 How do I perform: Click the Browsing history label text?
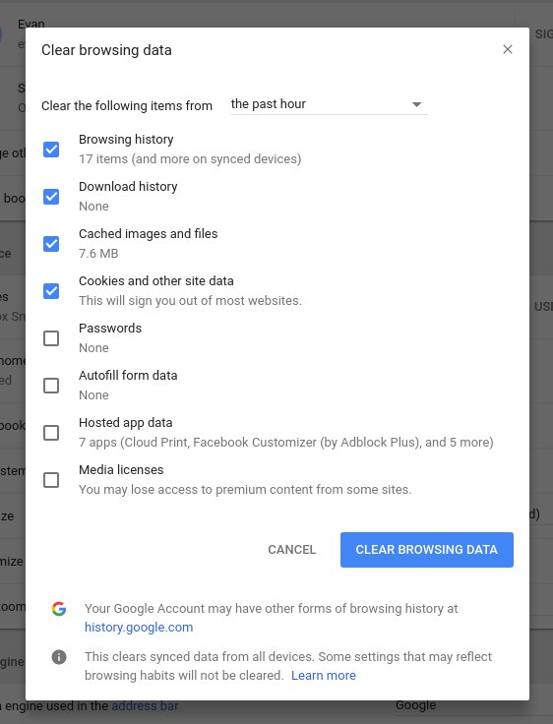pyautogui.click(x=126, y=140)
